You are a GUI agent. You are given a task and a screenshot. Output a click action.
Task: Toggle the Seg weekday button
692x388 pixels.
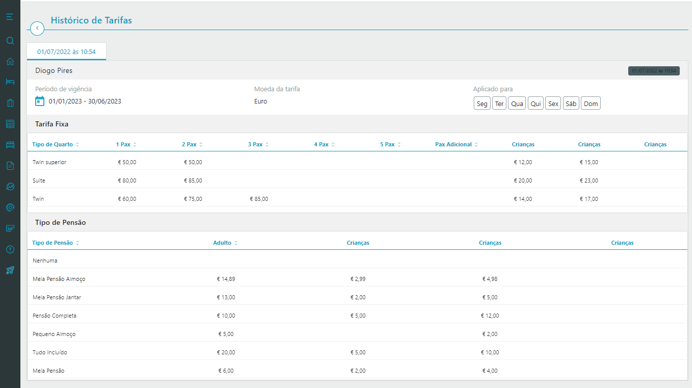(x=482, y=104)
